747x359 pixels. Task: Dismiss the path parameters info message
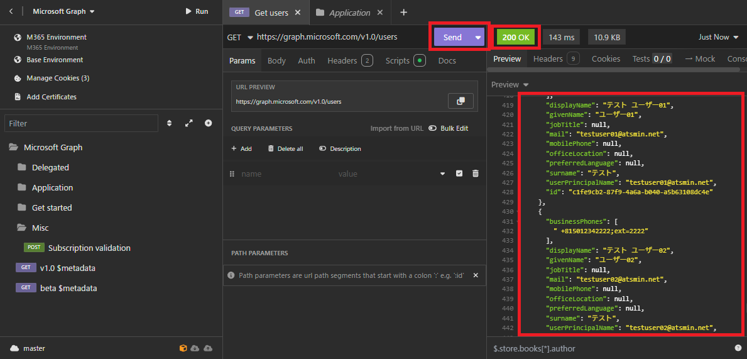pyautogui.click(x=476, y=275)
